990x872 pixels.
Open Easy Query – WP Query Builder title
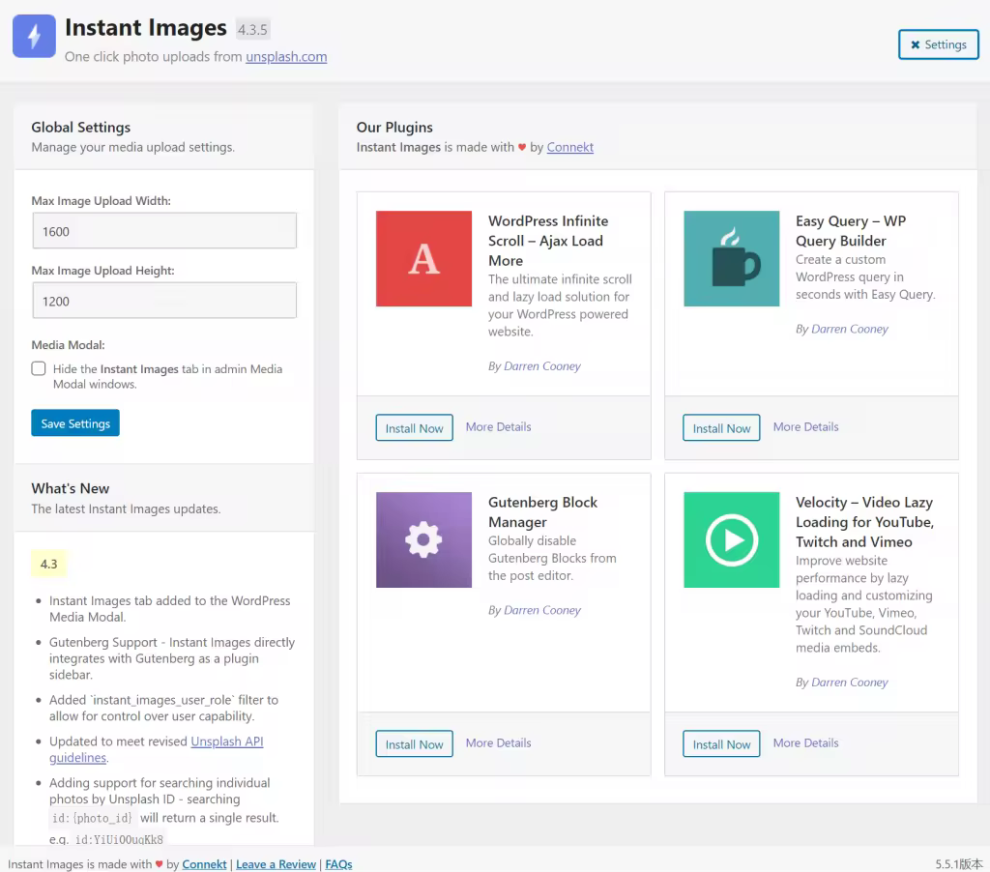click(851, 230)
